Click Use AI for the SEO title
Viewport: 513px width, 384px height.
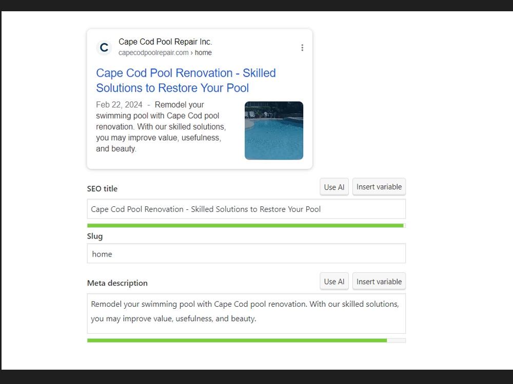334,187
